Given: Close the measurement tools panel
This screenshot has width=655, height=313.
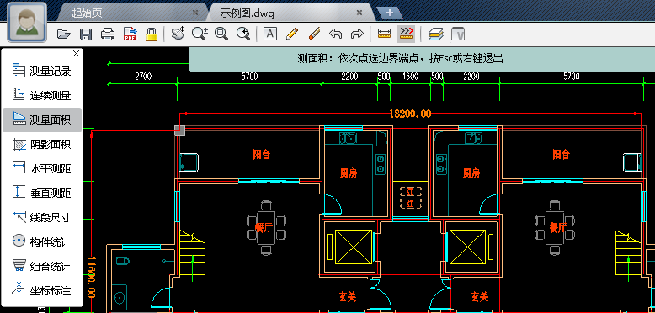Looking at the screenshot, I should coord(76,53).
